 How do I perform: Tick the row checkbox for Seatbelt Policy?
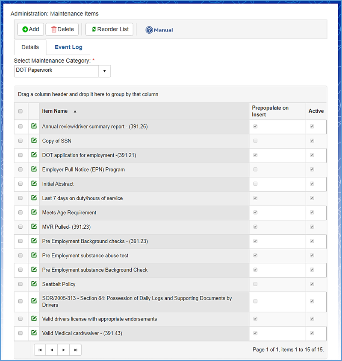tap(21, 284)
